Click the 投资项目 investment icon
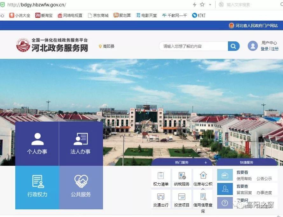Screen dimensions: 283x217 (182, 197)
